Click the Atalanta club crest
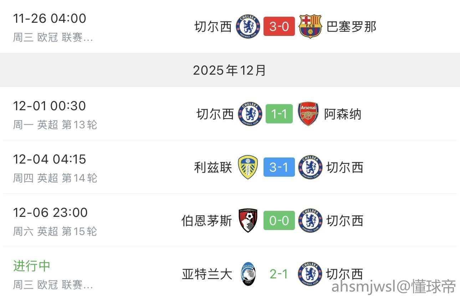This screenshot has width=460, height=299. [x=248, y=274]
